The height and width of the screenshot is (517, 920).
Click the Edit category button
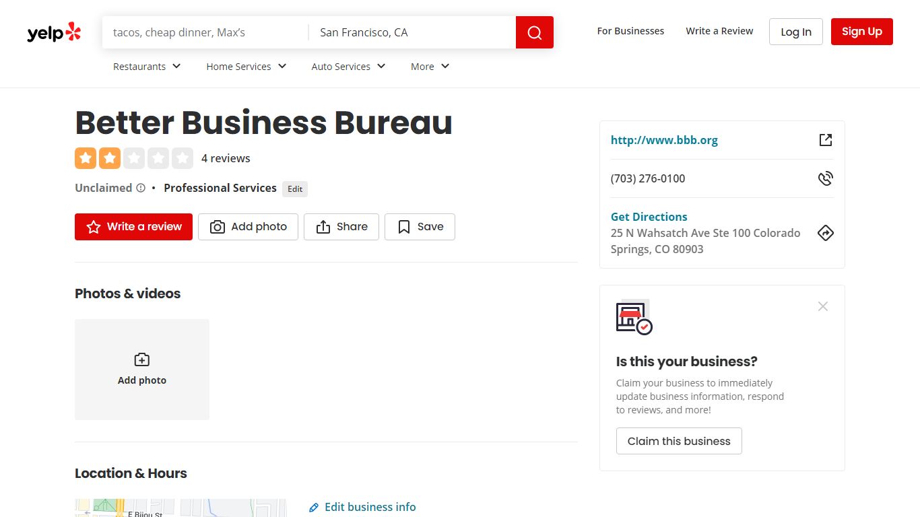point(295,189)
